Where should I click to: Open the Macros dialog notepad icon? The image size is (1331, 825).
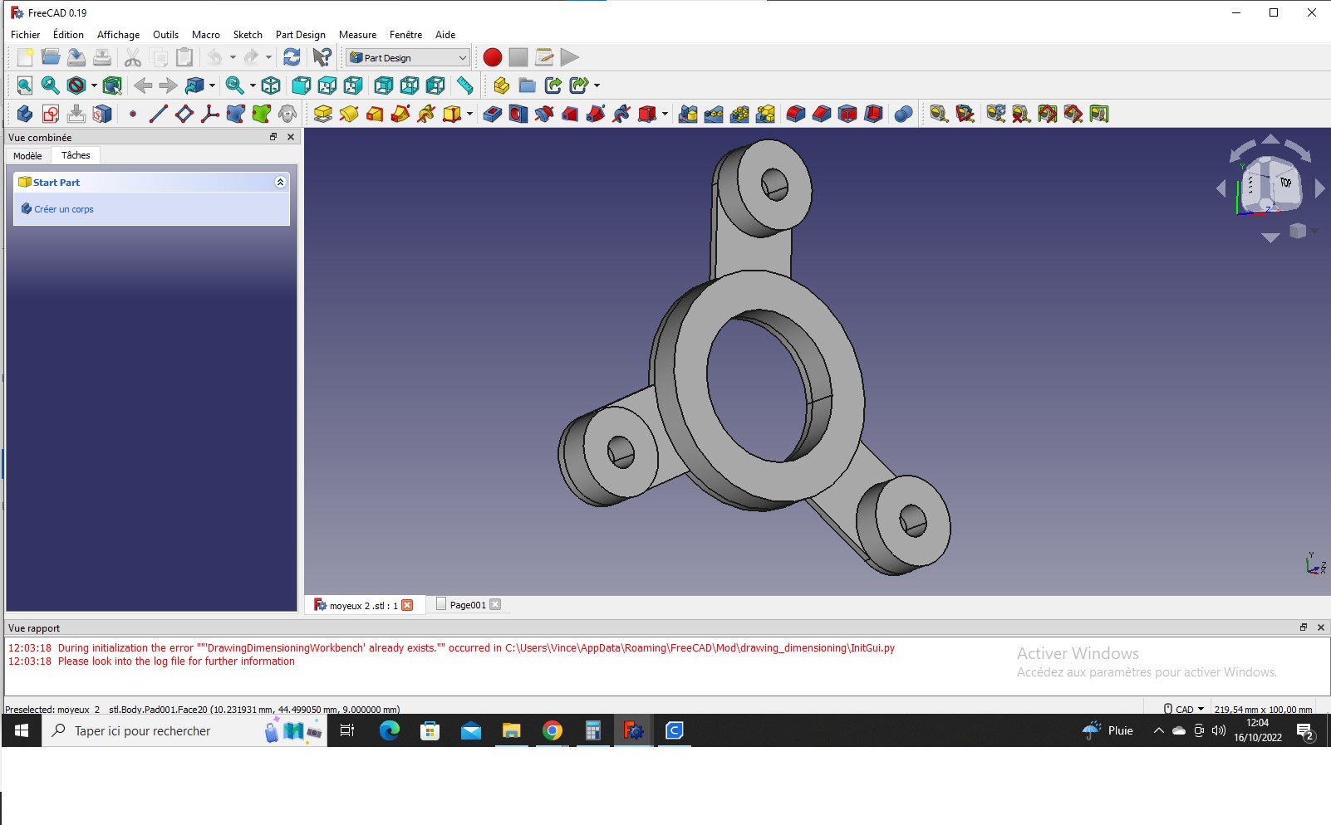click(x=544, y=57)
